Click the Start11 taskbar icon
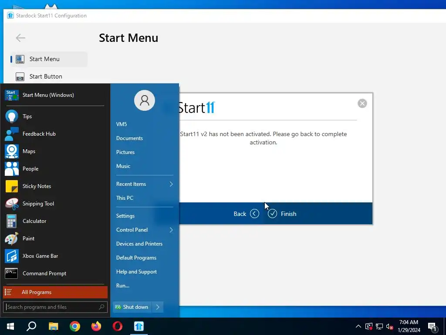The image size is (446, 335). tap(139, 326)
